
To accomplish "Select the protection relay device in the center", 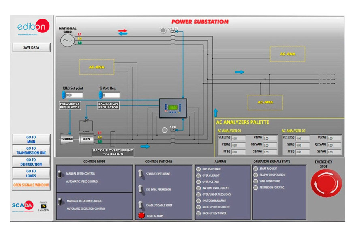I will 173,108.
